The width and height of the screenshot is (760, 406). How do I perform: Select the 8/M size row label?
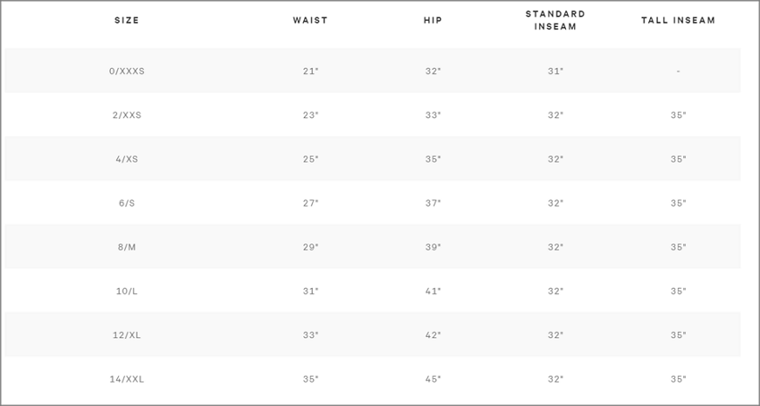pos(126,248)
